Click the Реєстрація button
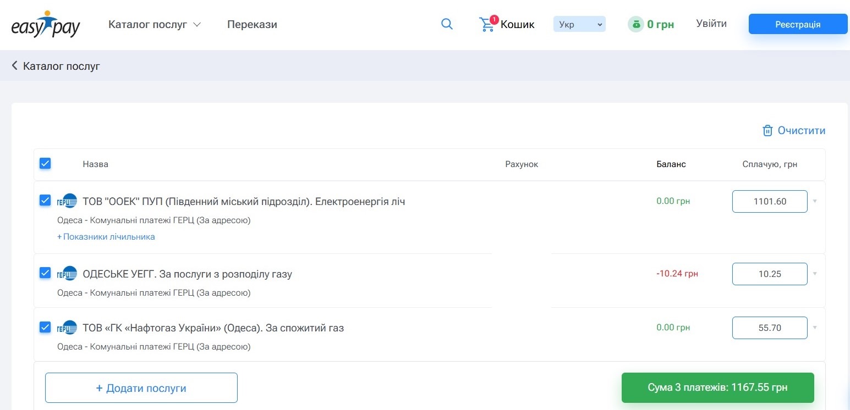850x410 pixels. click(798, 24)
